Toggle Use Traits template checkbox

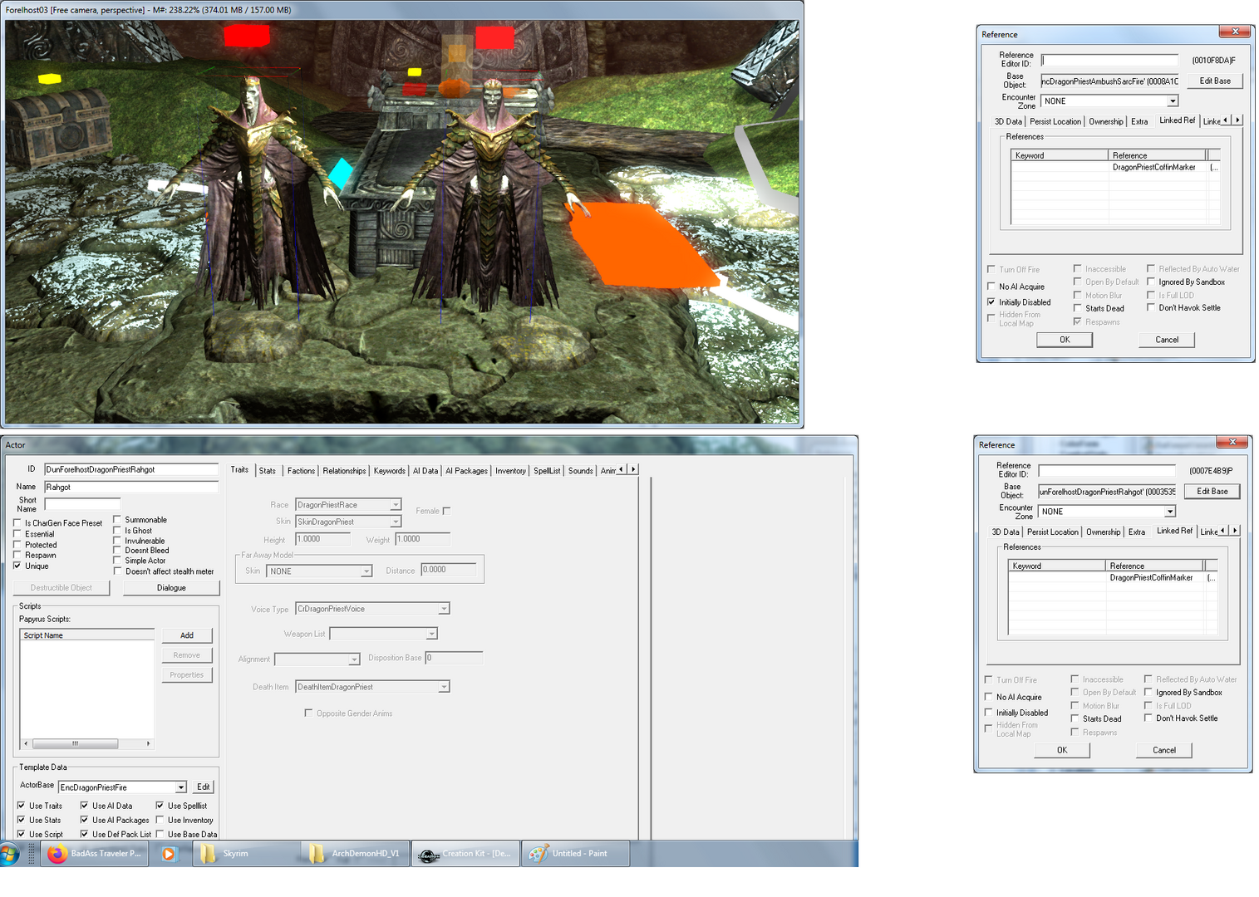coord(22,806)
